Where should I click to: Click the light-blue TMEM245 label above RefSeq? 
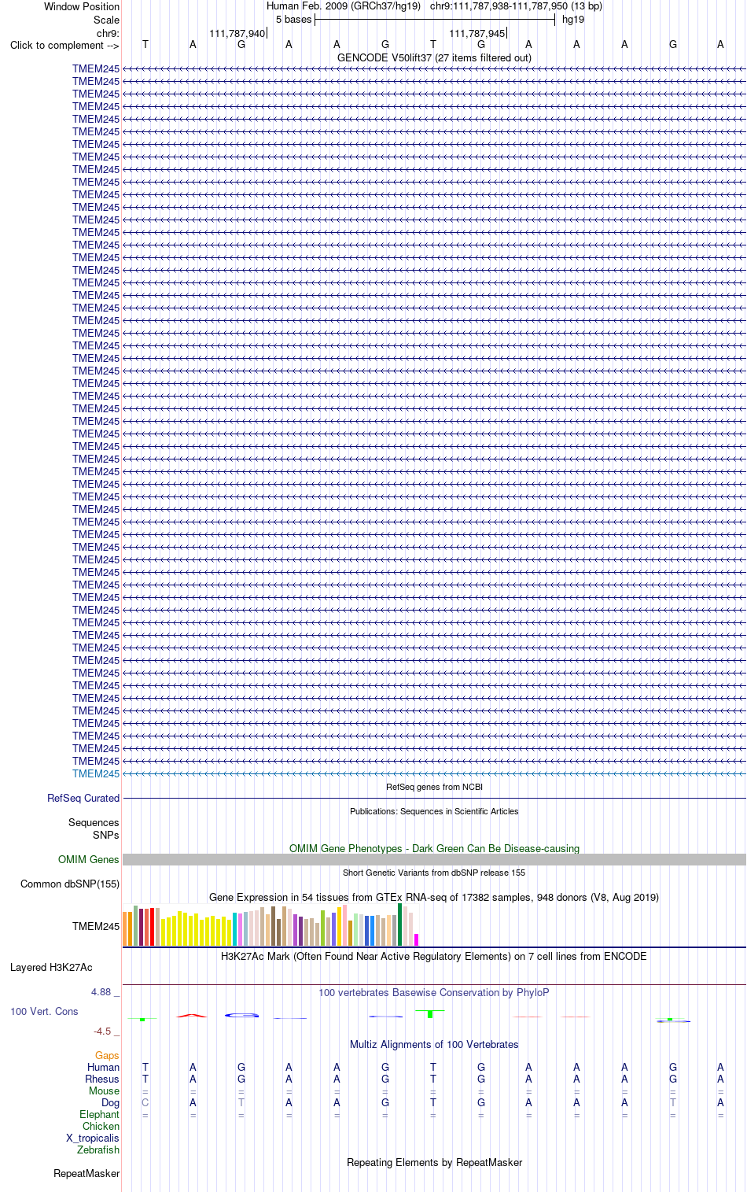(96, 773)
